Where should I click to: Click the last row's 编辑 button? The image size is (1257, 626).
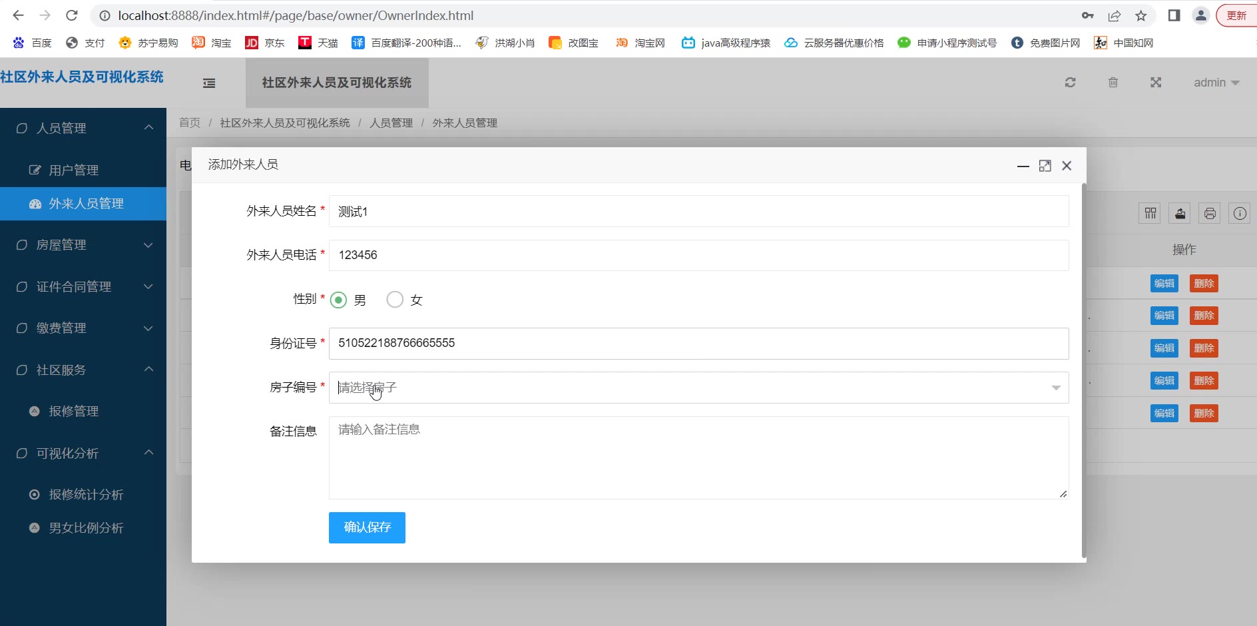(x=1164, y=413)
